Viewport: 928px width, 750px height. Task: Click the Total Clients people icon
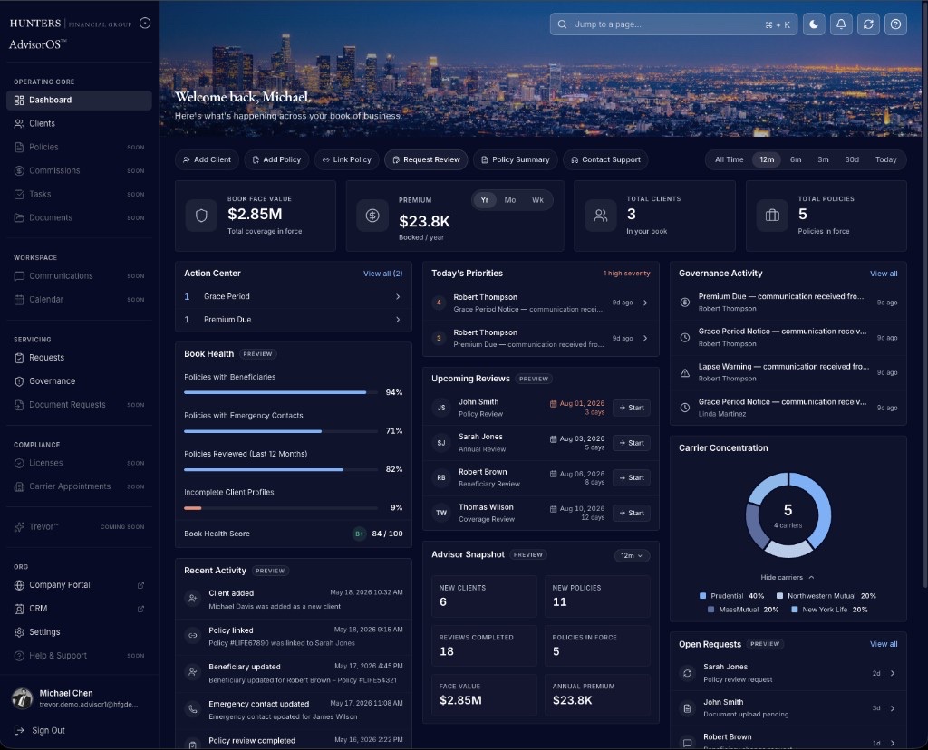tap(601, 216)
